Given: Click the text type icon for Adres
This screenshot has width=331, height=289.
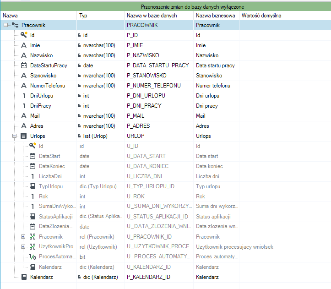Looking at the screenshot, I should [24, 126].
